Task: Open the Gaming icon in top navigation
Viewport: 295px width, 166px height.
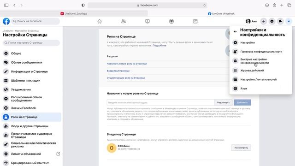Action: point(195,21)
